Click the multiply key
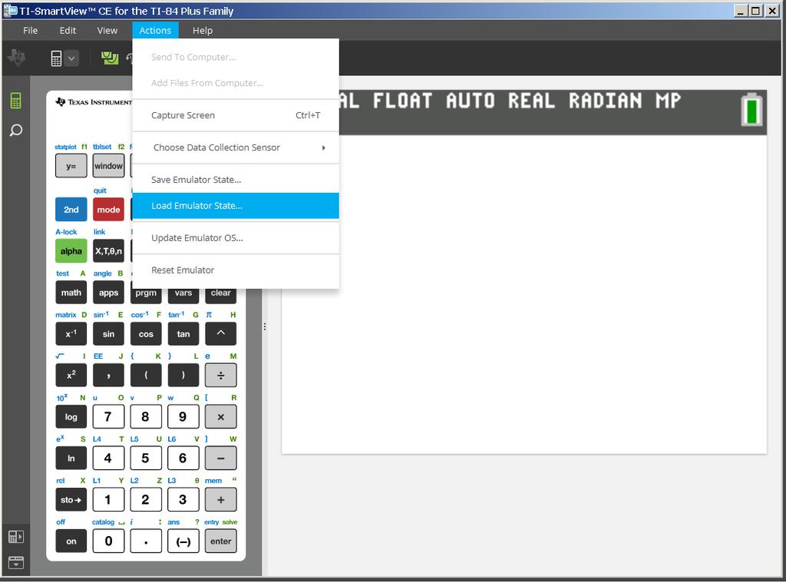Viewport: 786px width, 583px height. tap(220, 417)
